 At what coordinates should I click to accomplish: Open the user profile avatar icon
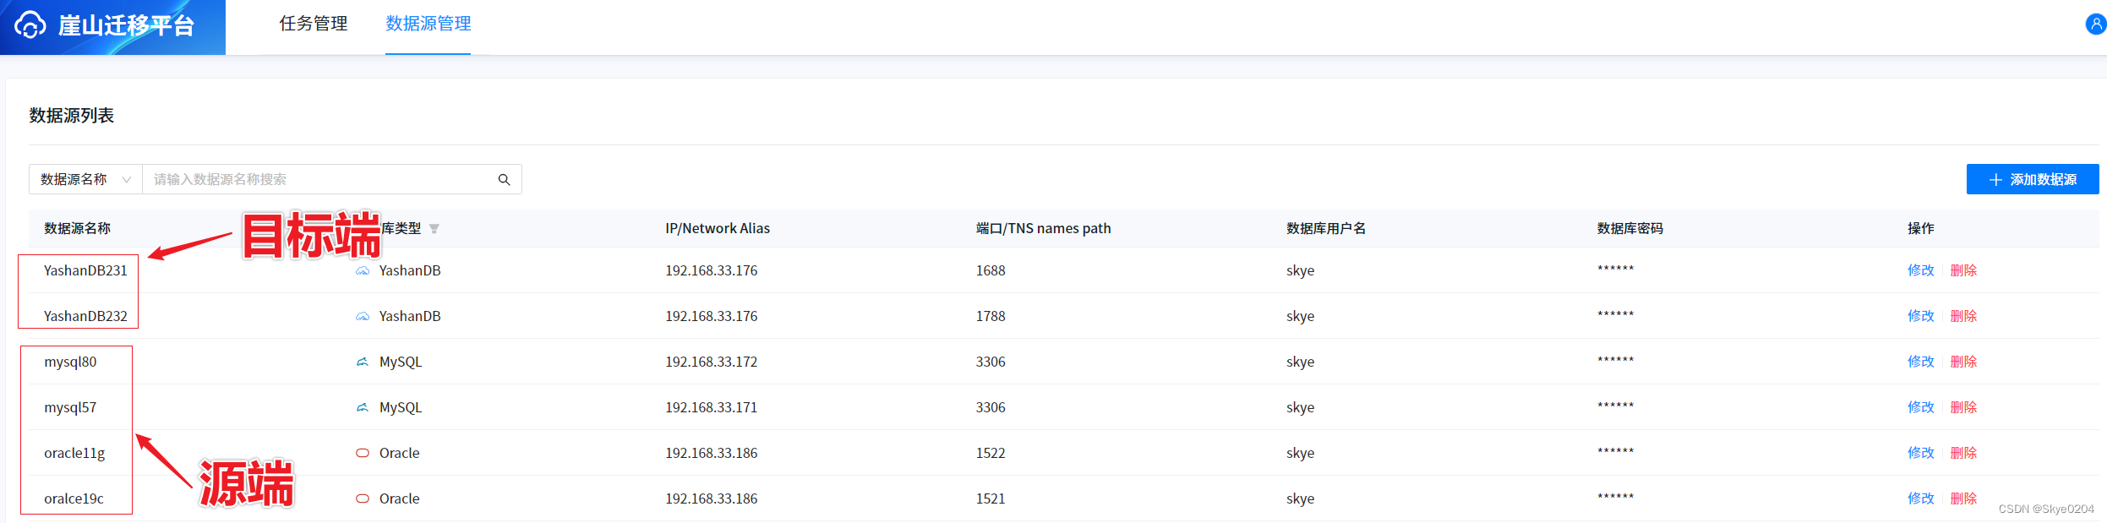[2096, 25]
